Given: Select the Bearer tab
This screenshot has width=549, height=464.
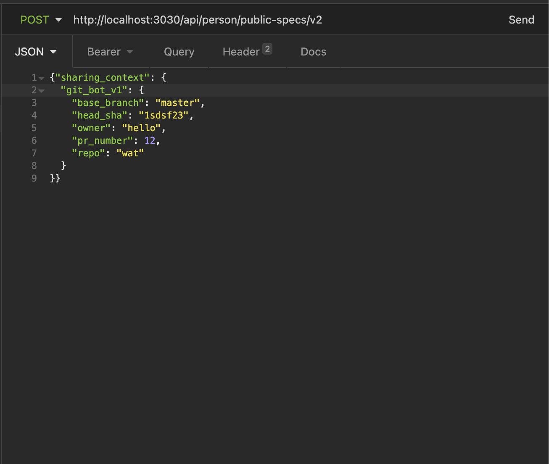Looking at the screenshot, I should pyautogui.click(x=103, y=51).
